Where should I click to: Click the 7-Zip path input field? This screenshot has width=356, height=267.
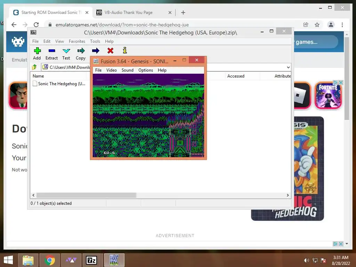163,67
